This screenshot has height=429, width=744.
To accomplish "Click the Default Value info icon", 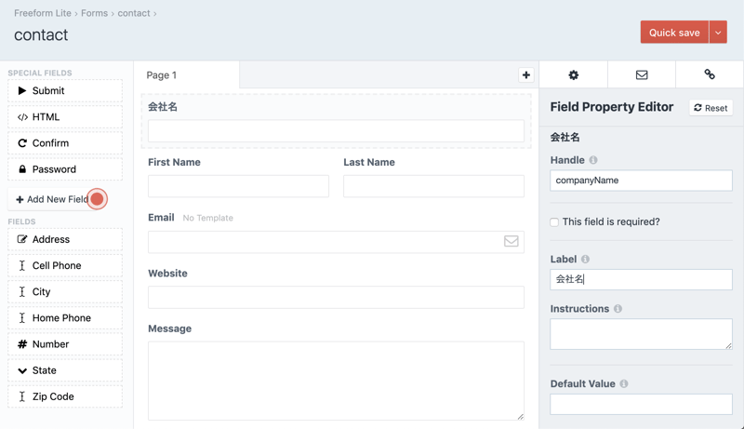I will pos(623,383).
